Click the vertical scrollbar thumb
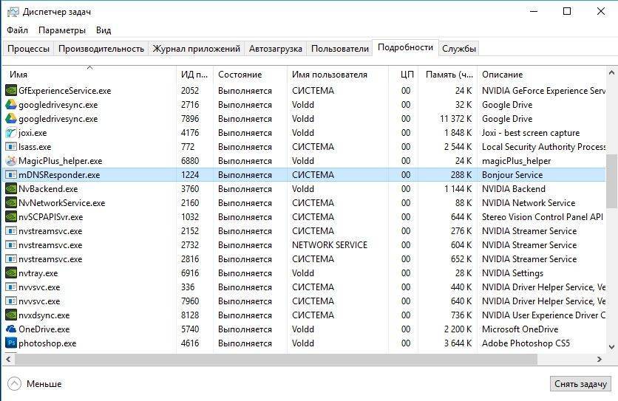This screenshot has width=618, height=401. (x=611, y=181)
